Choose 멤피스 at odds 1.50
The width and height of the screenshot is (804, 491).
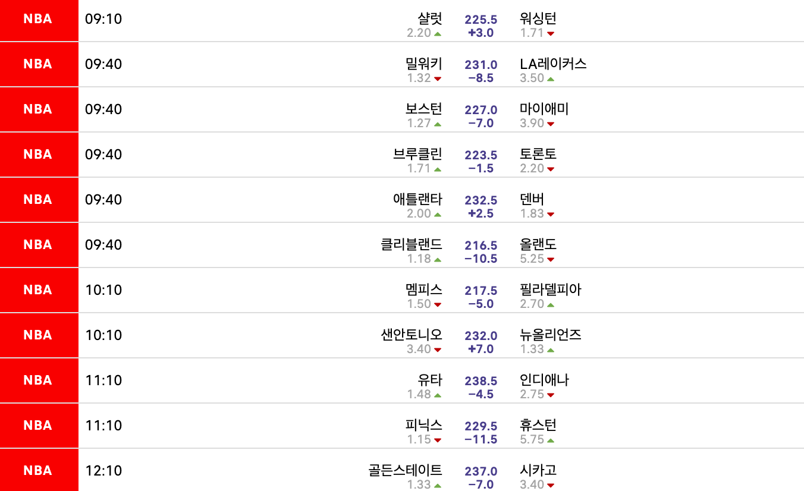(x=419, y=304)
